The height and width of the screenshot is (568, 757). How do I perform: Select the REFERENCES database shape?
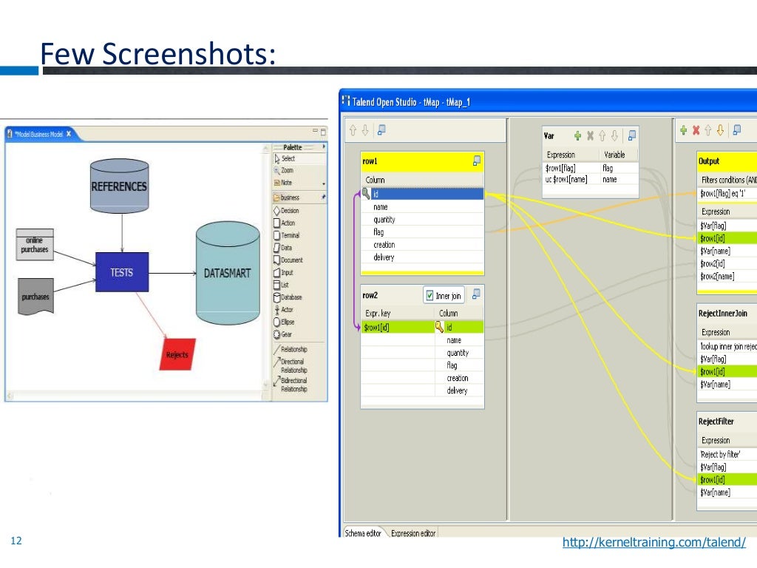119,186
